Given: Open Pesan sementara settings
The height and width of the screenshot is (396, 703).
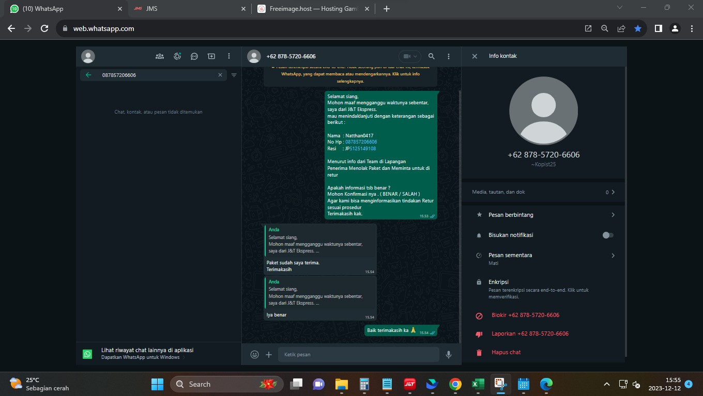Looking at the screenshot, I should [x=543, y=259].
